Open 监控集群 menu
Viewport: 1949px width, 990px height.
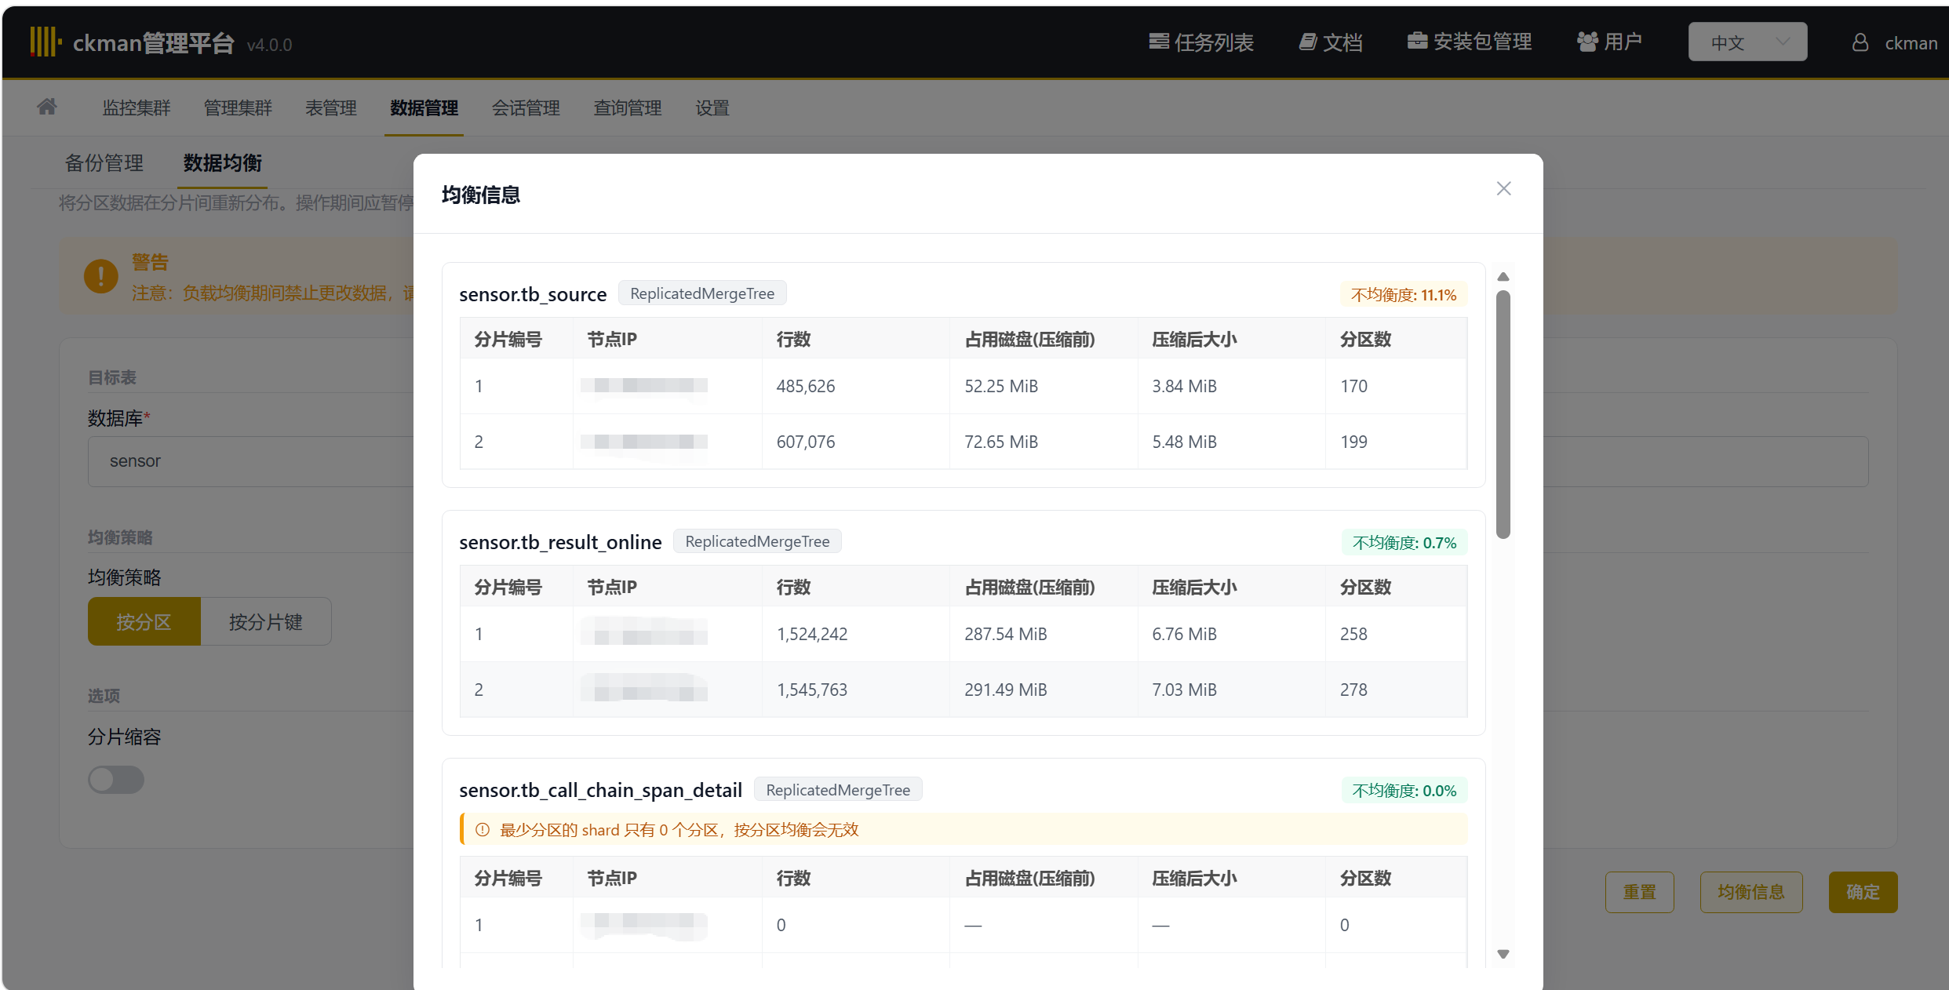click(137, 107)
